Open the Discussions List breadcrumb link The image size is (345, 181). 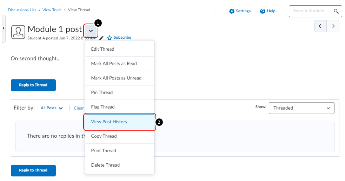[22, 10]
